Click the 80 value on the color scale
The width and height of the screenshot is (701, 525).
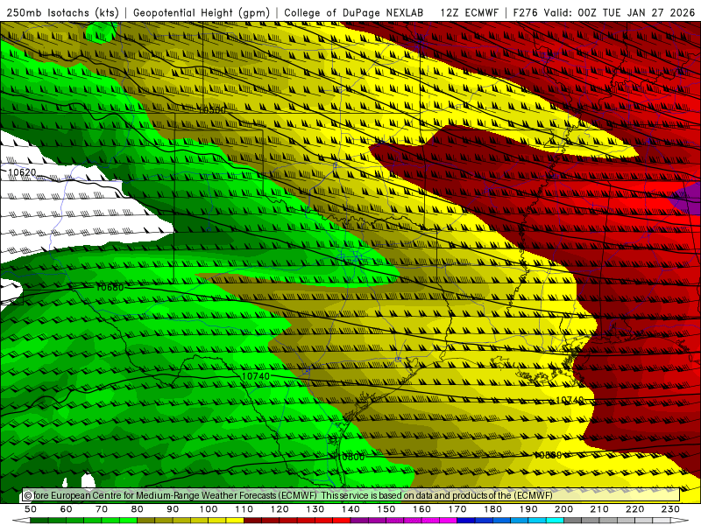click(x=138, y=509)
